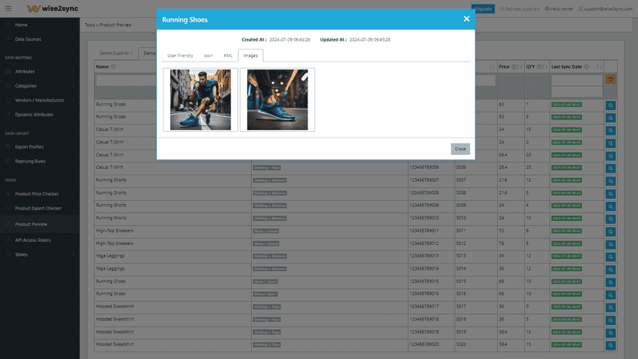Preview product S019 with magnifier icon

(x=610, y=333)
